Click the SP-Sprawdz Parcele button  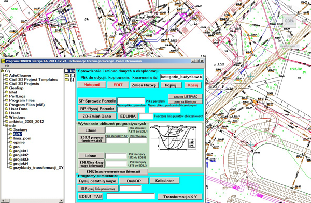tap(97, 101)
